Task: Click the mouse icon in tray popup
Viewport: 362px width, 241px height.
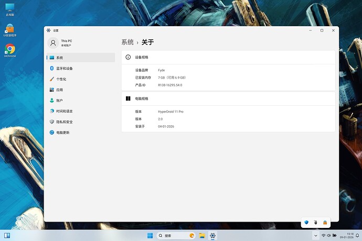Action: [315, 222]
